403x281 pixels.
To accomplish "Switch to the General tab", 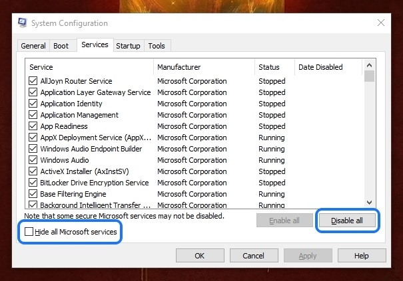I will (33, 46).
